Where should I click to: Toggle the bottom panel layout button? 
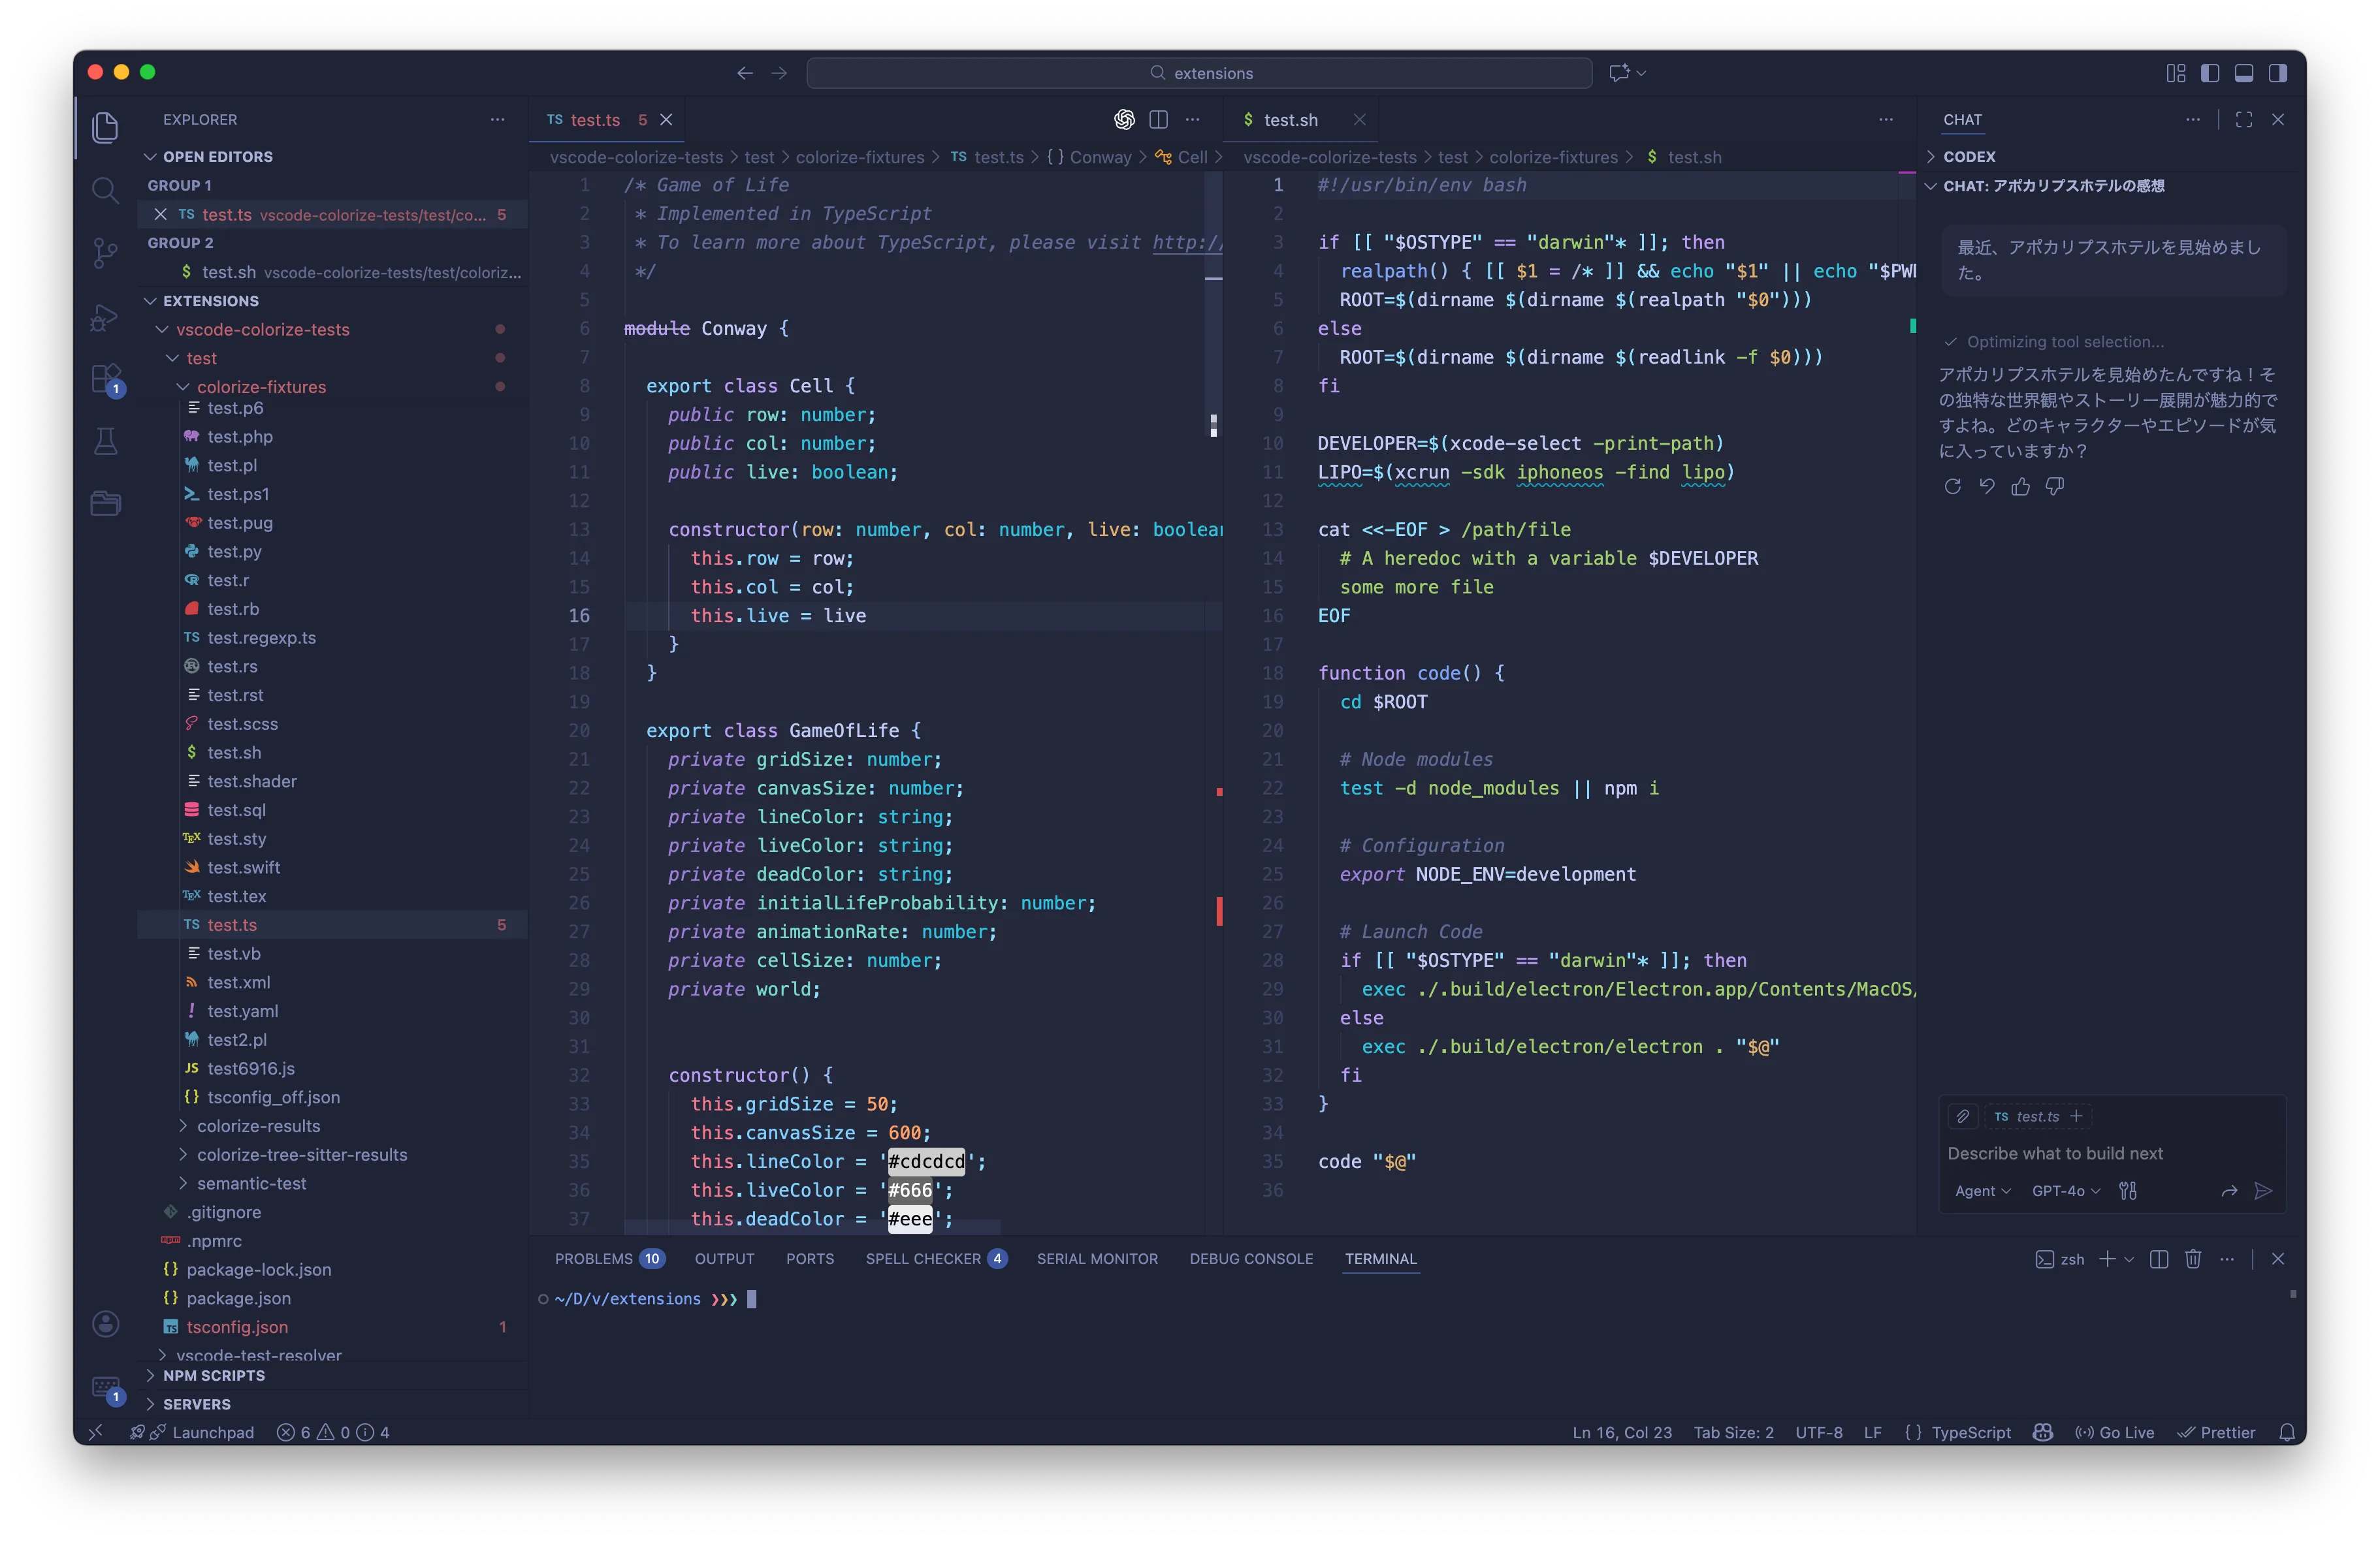click(2244, 73)
